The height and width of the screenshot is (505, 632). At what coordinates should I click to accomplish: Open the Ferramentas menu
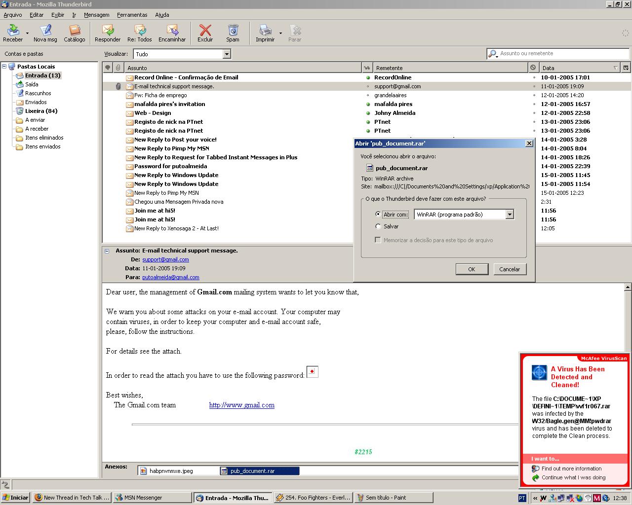tap(132, 15)
